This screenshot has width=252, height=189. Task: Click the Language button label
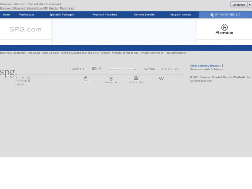(239, 5)
